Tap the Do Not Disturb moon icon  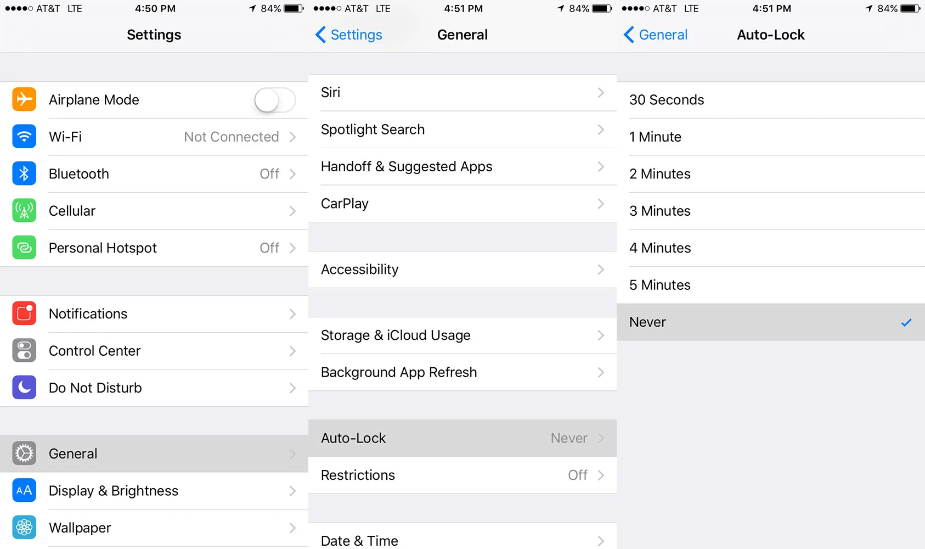point(24,388)
